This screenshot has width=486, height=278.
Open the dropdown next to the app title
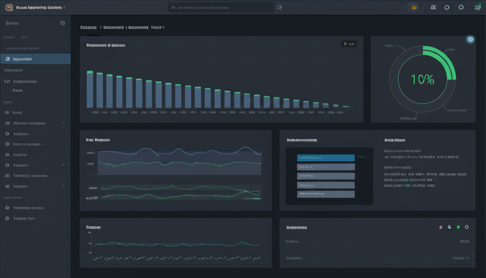(x=64, y=8)
